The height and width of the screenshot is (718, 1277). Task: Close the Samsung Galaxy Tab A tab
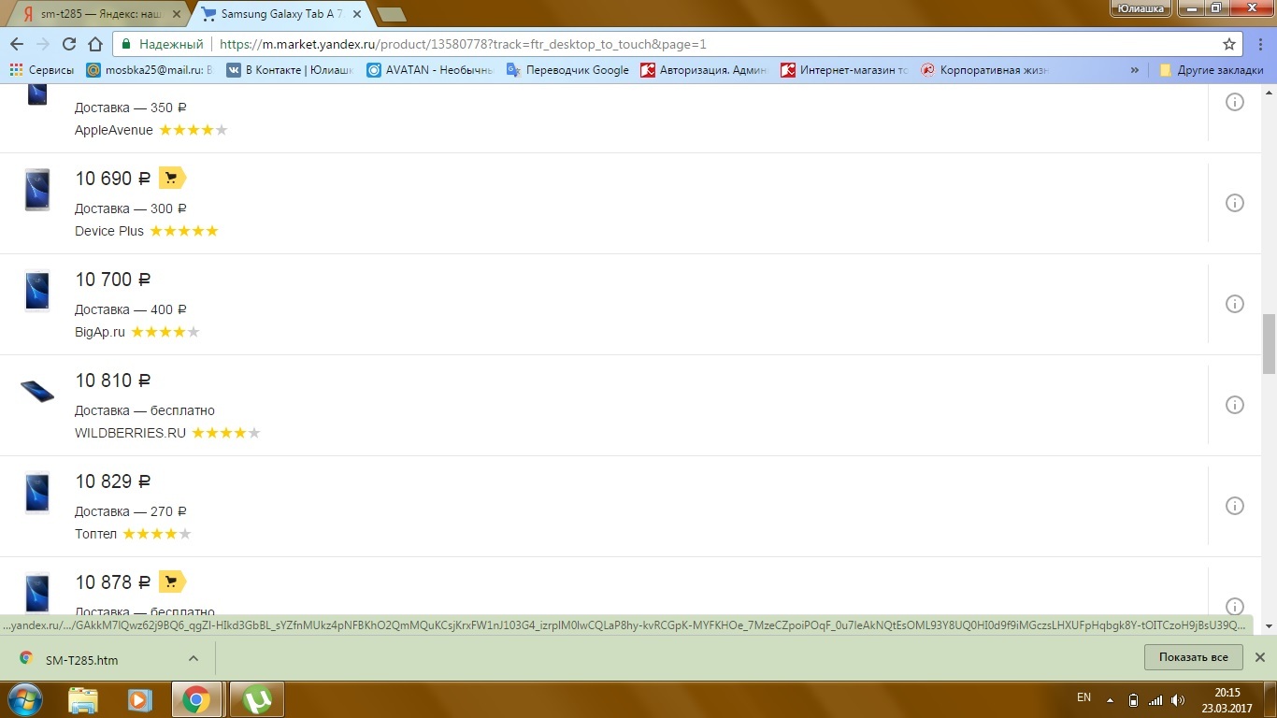[356, 15]
